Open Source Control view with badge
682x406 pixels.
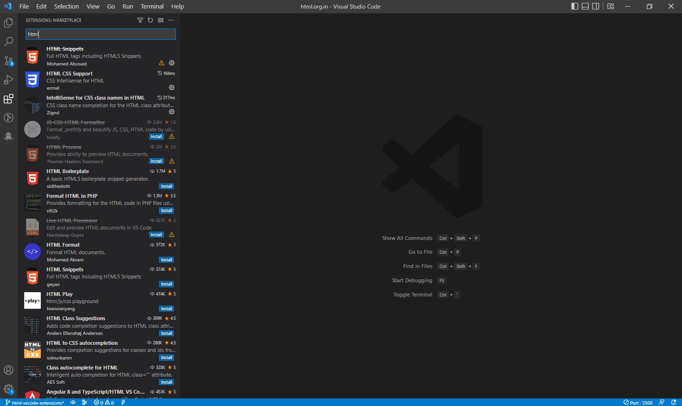point(9,61)
